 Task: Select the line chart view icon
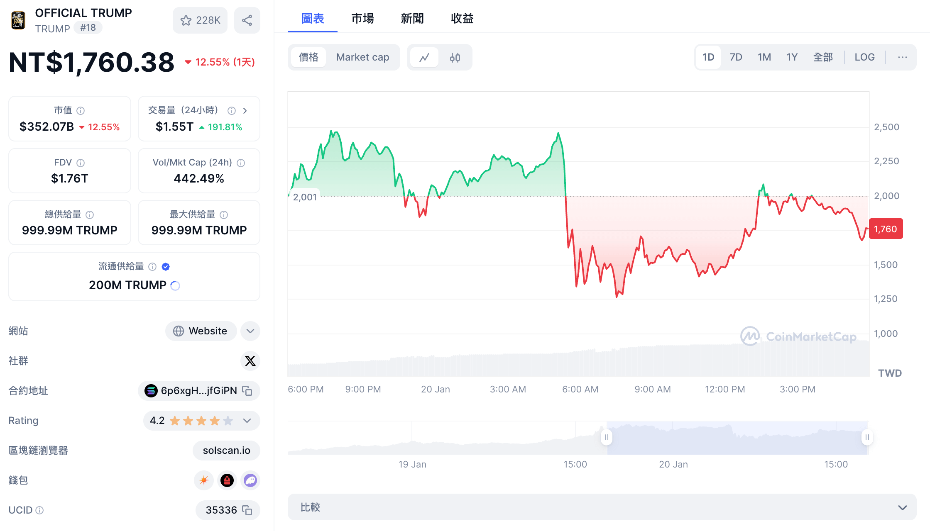(x=424, y=57)
